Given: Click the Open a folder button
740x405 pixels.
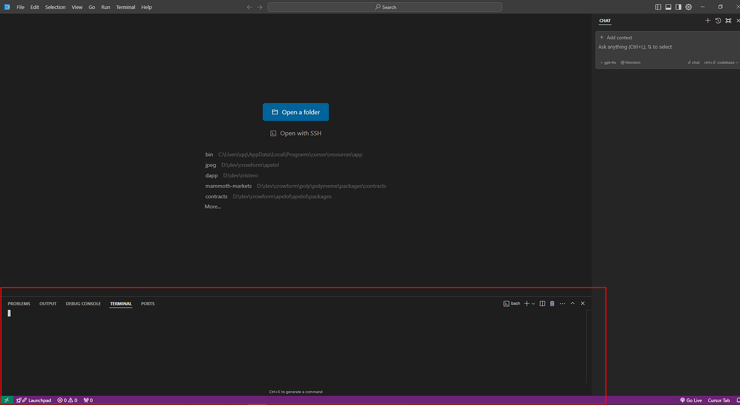Looking at the screenshot, I should coord(295,111).
